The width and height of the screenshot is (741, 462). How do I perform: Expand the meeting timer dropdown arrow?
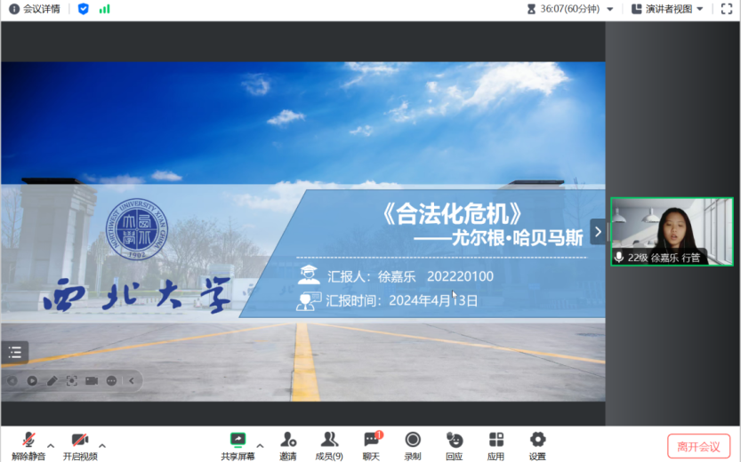609,9
